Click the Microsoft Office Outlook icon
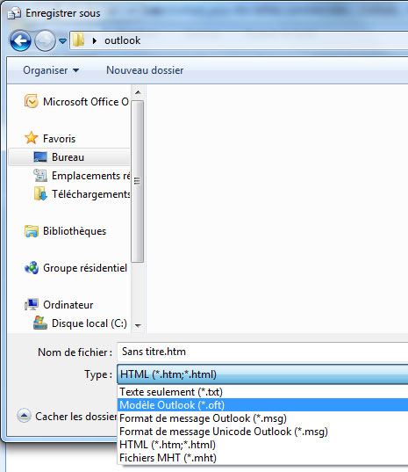 coord(32,101)
